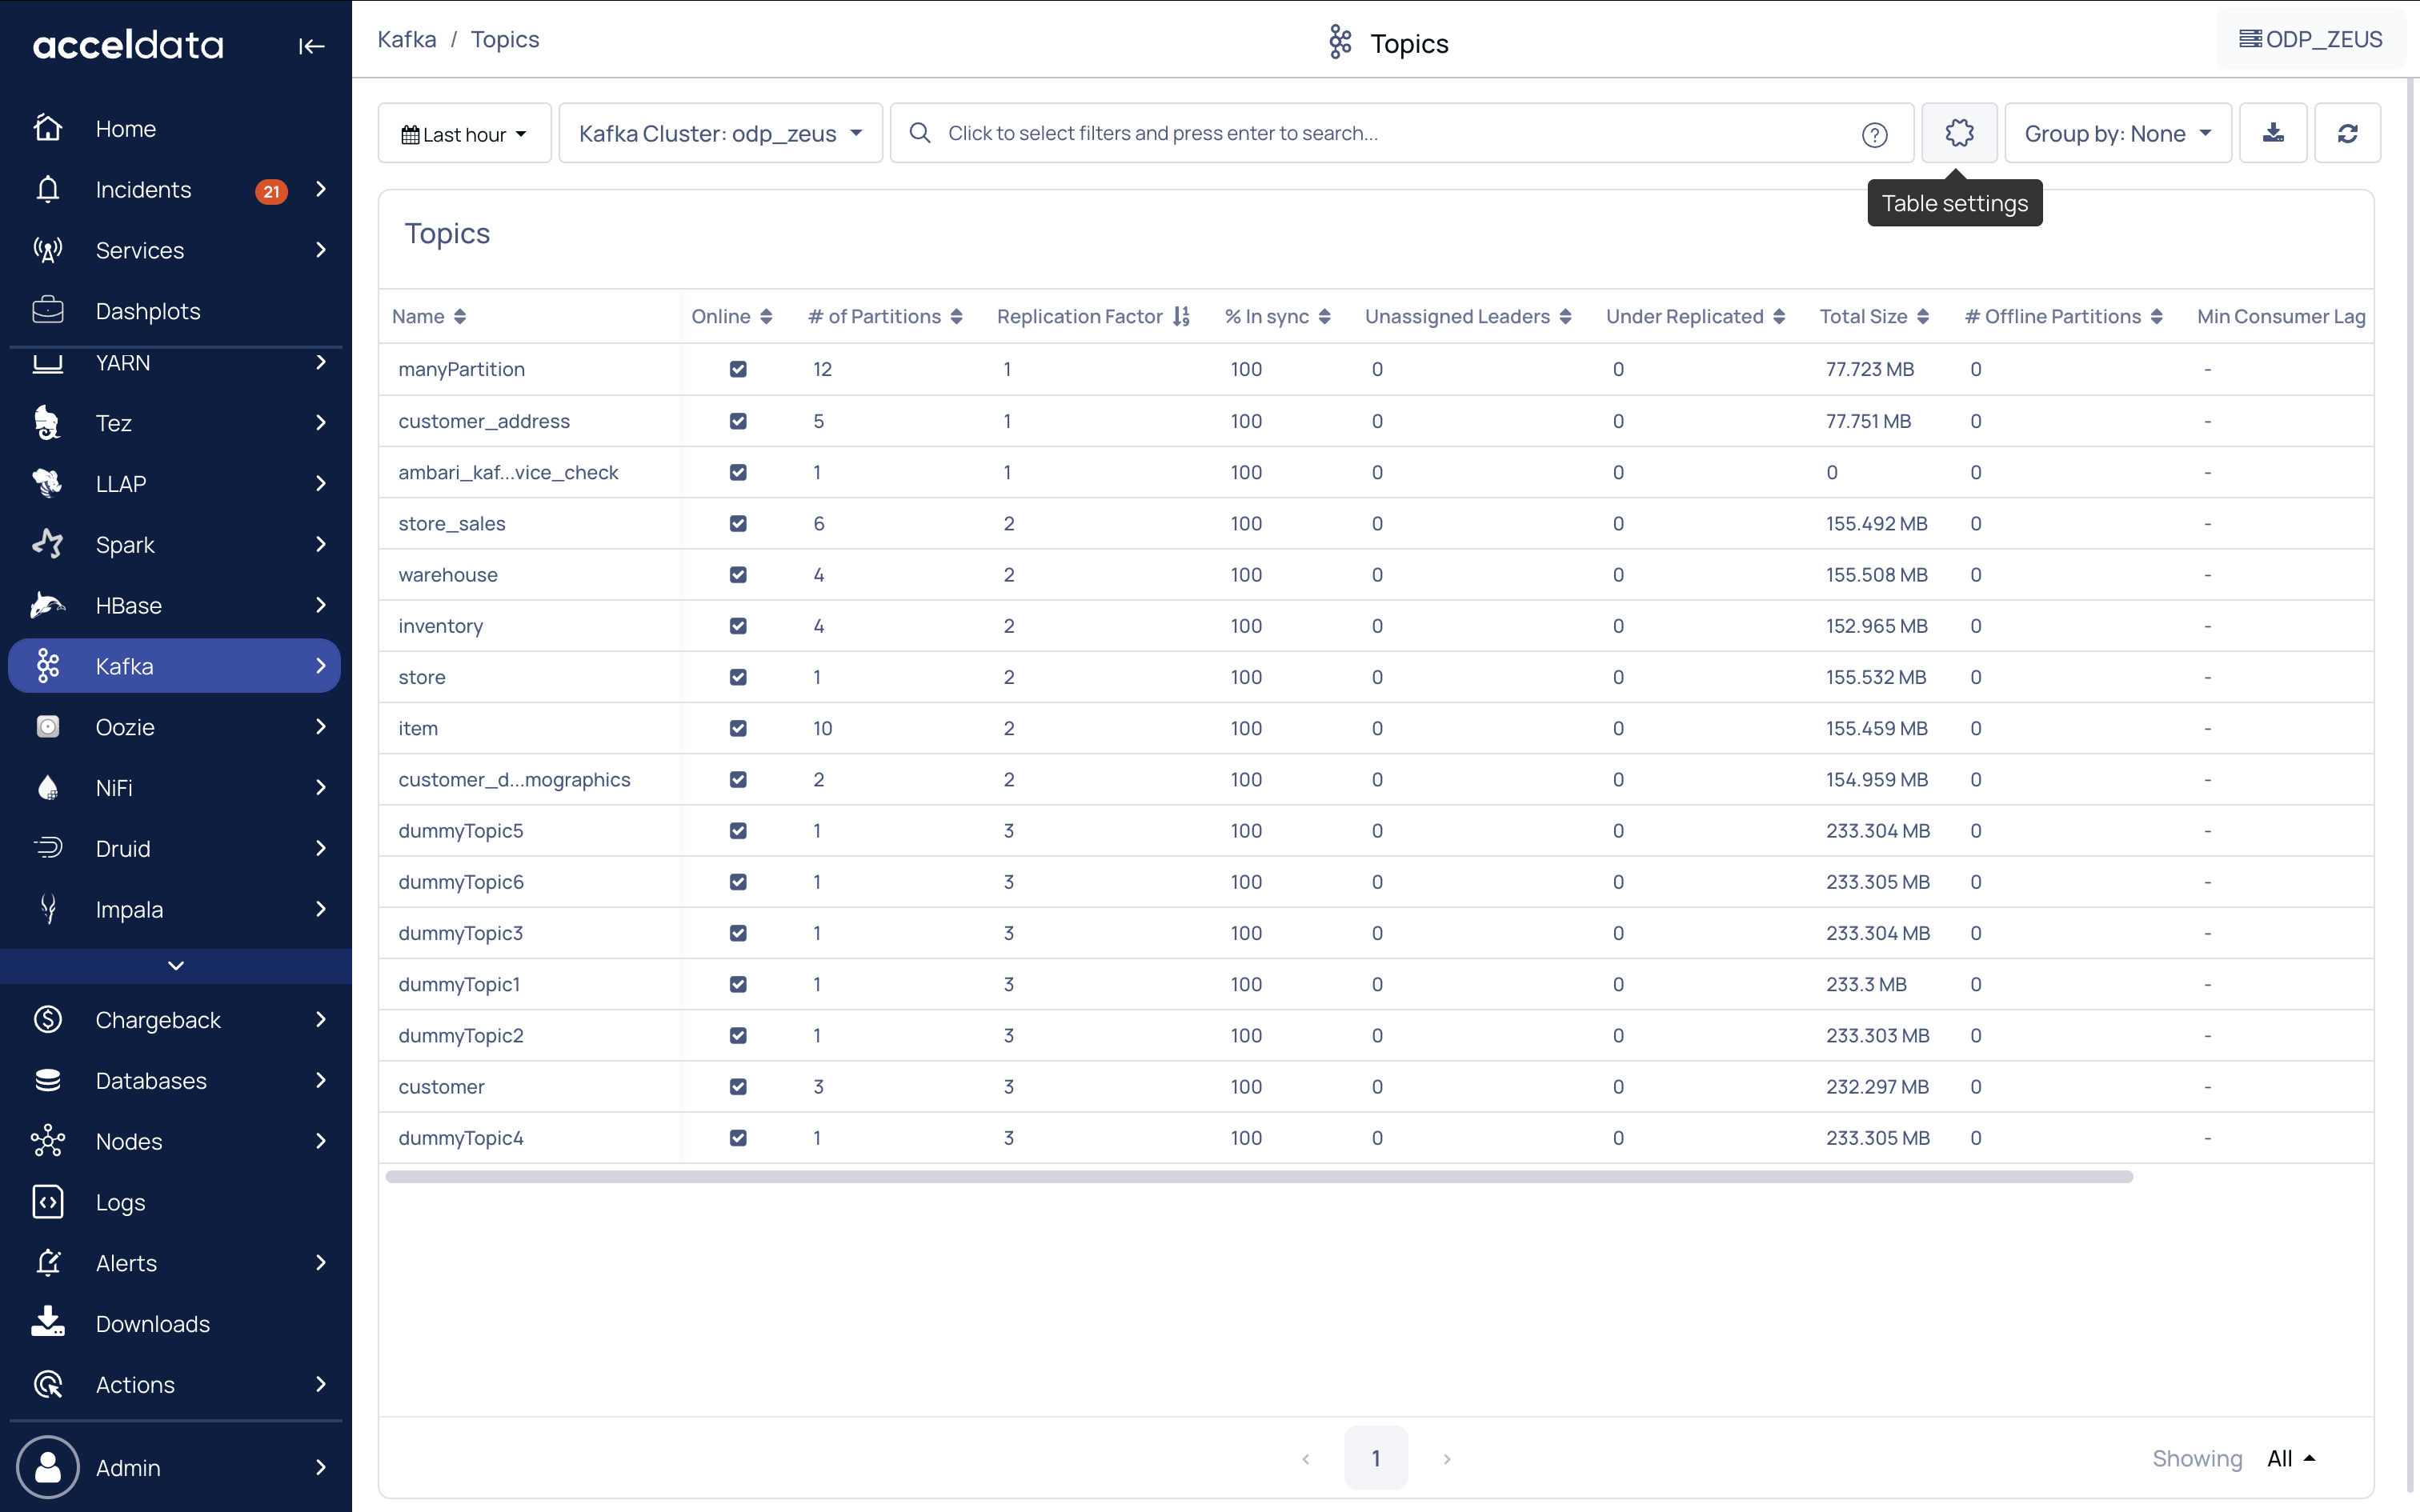The width and height of the screenshot is (2420, 1512).
Task: Toggle Online checkbox for manyPartition
Action: coord(738,369)
